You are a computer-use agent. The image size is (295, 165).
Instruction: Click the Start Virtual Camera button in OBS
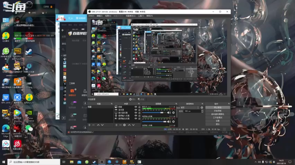tap(218, 114)
